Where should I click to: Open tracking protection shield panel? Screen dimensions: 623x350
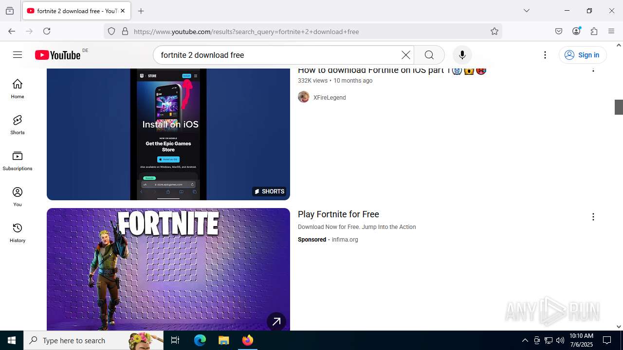click(111, 32)
